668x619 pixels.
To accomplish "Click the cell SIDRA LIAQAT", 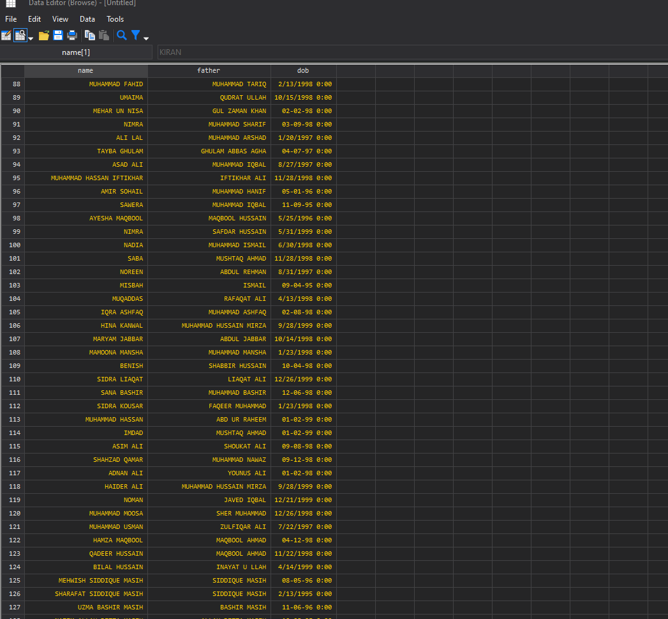I will coord(86,379).
